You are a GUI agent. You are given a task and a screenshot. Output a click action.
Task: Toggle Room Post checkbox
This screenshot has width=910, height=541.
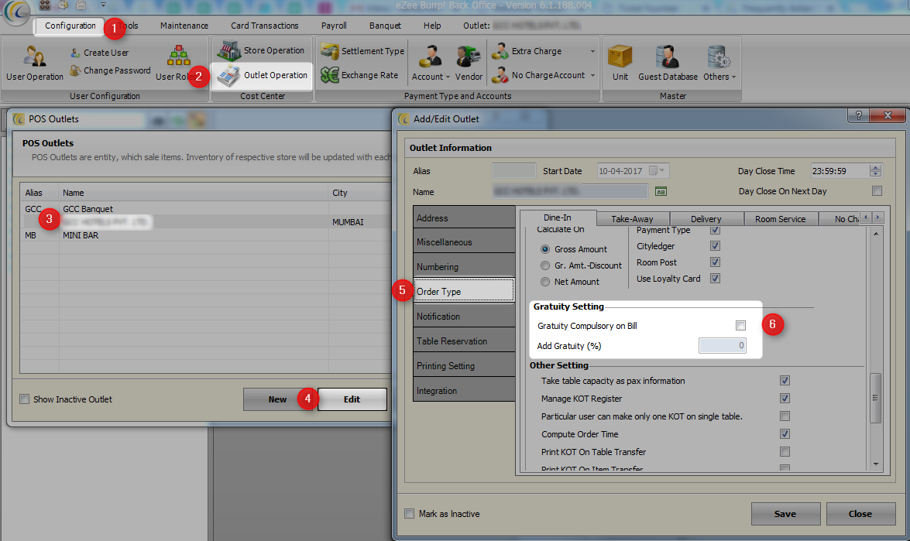715,262
